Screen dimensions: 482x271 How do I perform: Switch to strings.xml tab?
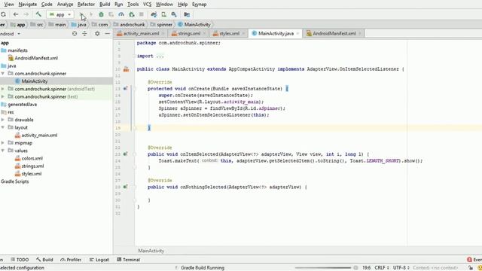coord(189,33)
